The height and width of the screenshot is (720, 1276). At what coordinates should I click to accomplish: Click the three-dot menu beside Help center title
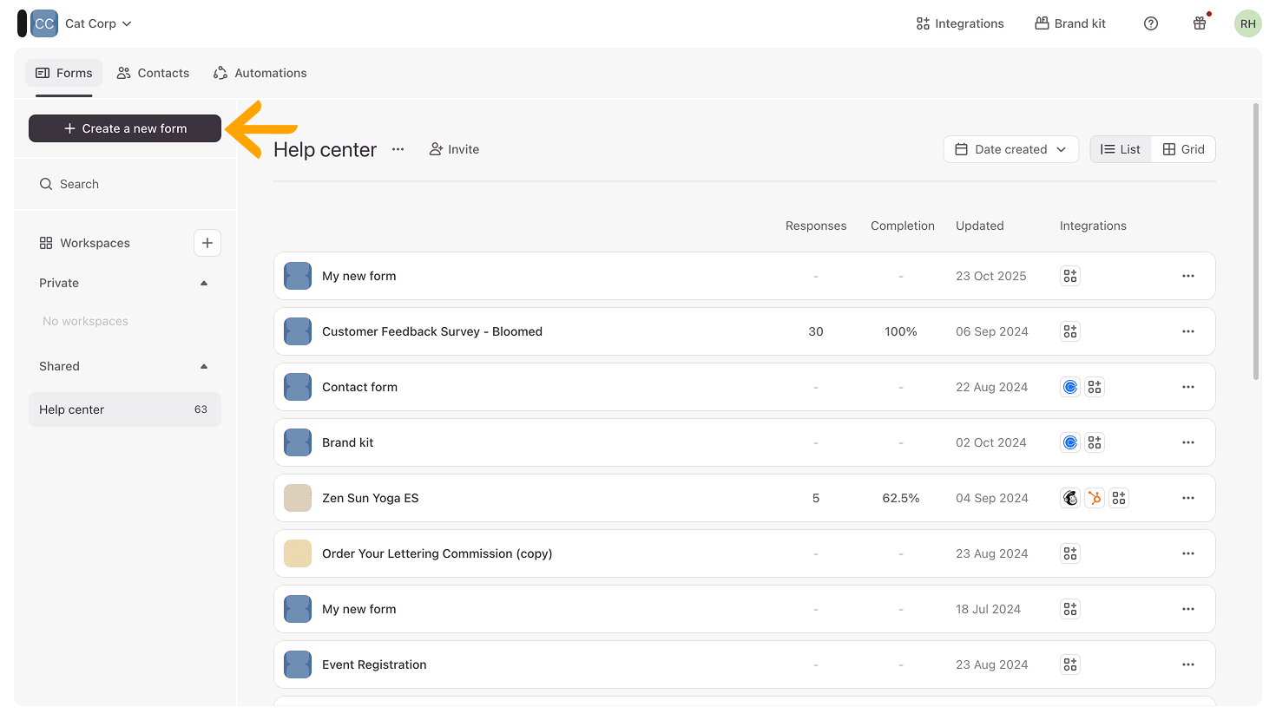(398, 149)
